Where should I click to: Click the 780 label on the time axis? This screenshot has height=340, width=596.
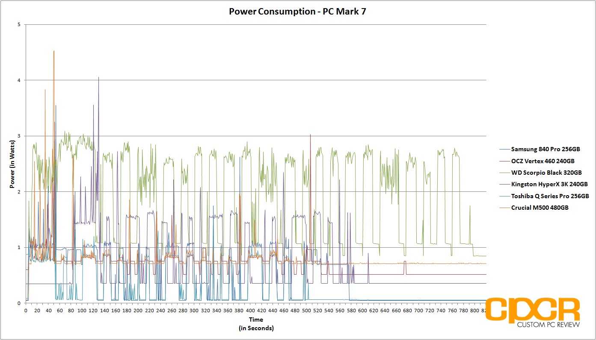[464, 311]
